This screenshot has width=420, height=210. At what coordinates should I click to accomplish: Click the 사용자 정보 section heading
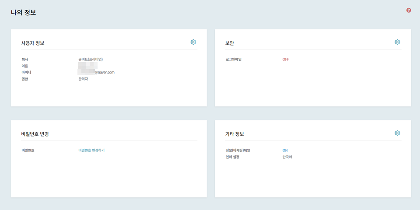click(x=33, y=43)
